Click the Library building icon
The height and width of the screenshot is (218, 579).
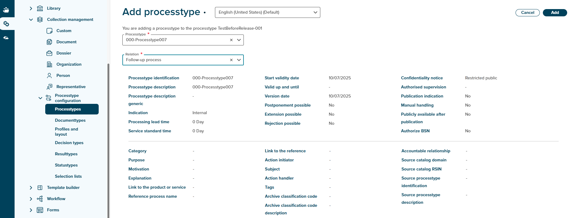[x=40, y=8]
